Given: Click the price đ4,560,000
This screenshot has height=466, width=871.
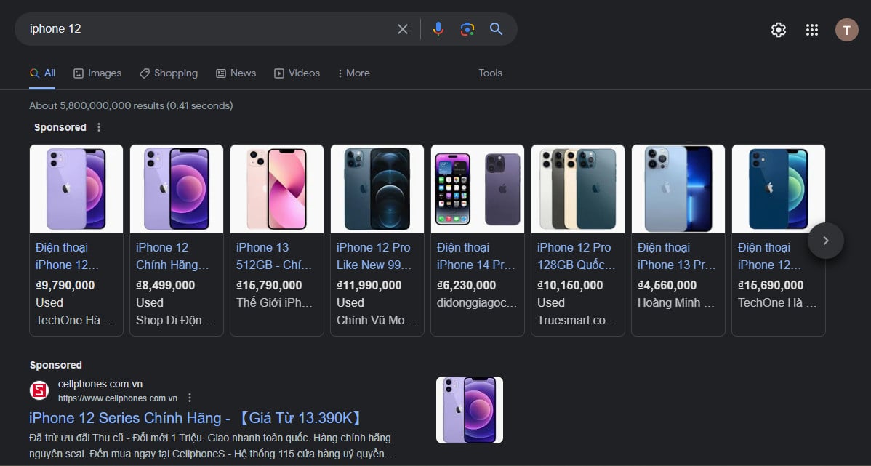Looking at the screenshot, I should pos(667,286).
